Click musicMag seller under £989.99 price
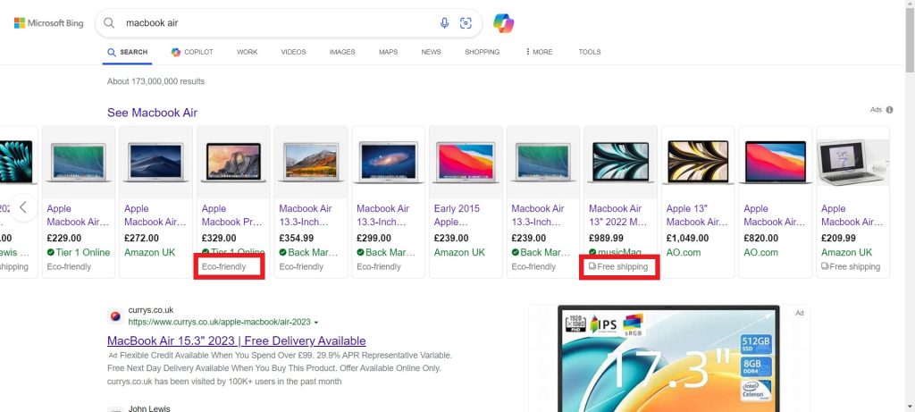The height and width of the screenshot is (412, 915). click(615, 253)
